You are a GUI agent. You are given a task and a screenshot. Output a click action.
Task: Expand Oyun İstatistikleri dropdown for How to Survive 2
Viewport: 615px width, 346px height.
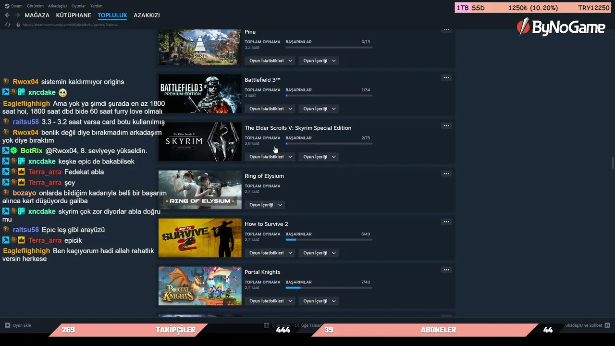270,253
